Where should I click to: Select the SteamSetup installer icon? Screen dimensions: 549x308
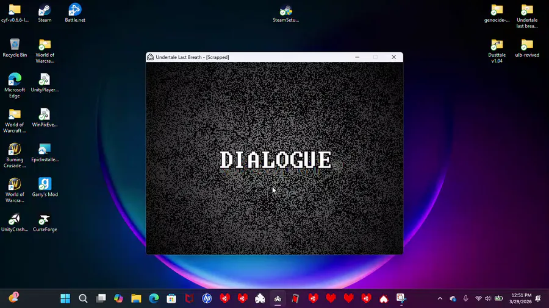(x=285, y=13)
